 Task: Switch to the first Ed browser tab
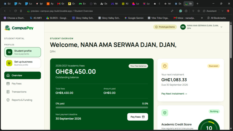(7, 4)
